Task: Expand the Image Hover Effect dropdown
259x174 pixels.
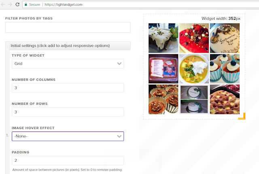Action: pyautogui.click(x=68, y=136)
